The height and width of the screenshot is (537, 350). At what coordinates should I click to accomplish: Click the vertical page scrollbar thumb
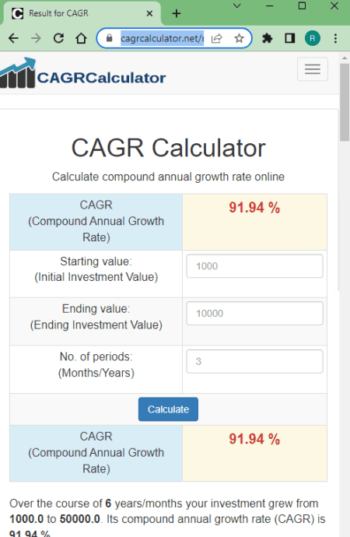345,102
